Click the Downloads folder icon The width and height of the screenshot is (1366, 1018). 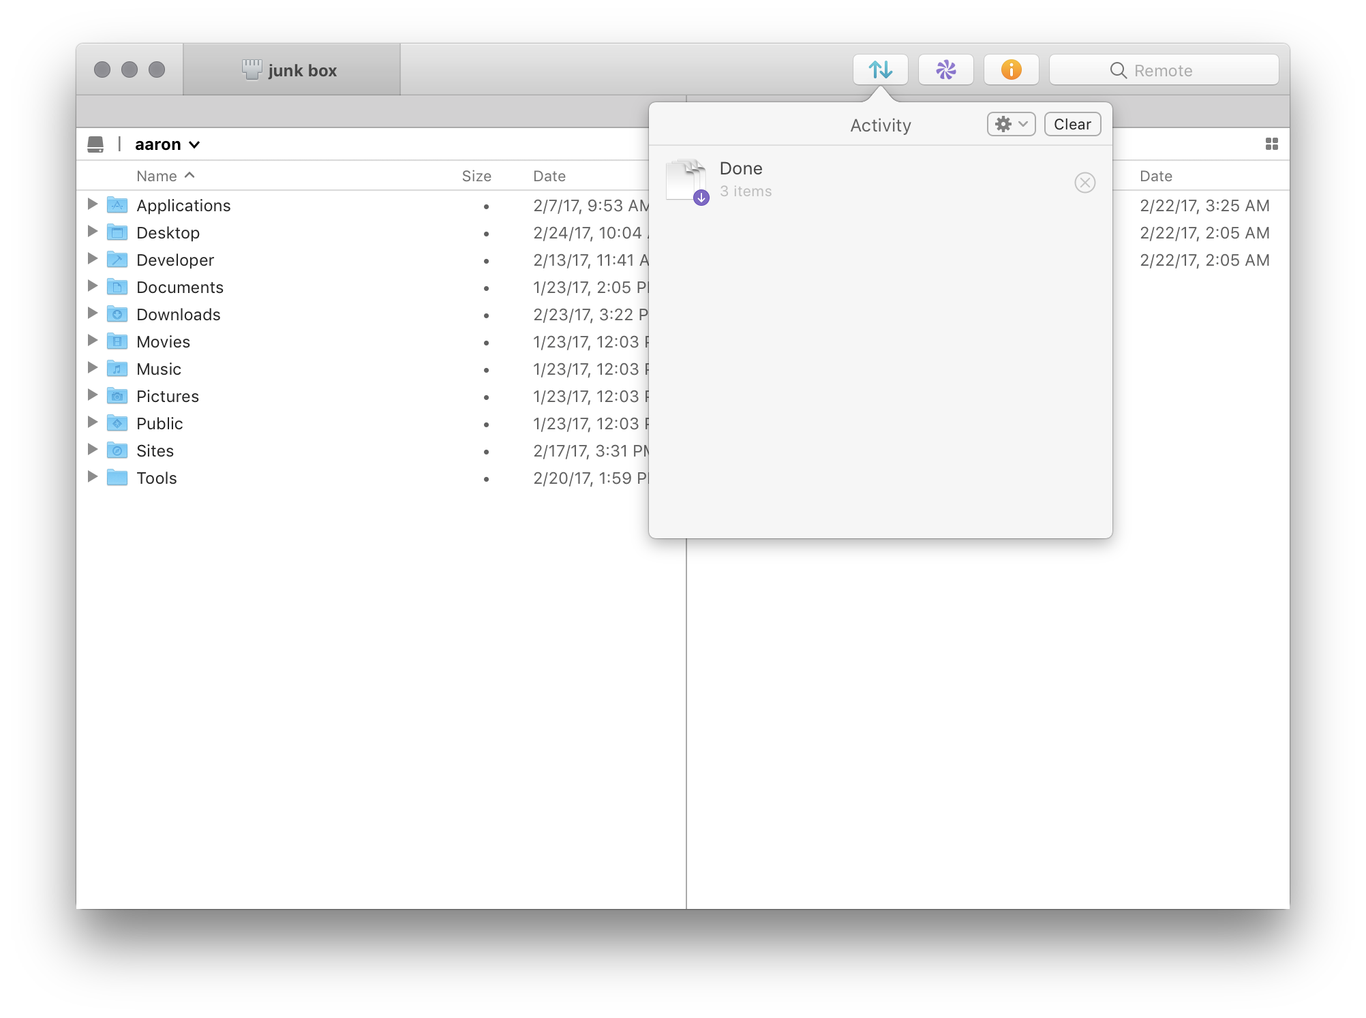117,313
